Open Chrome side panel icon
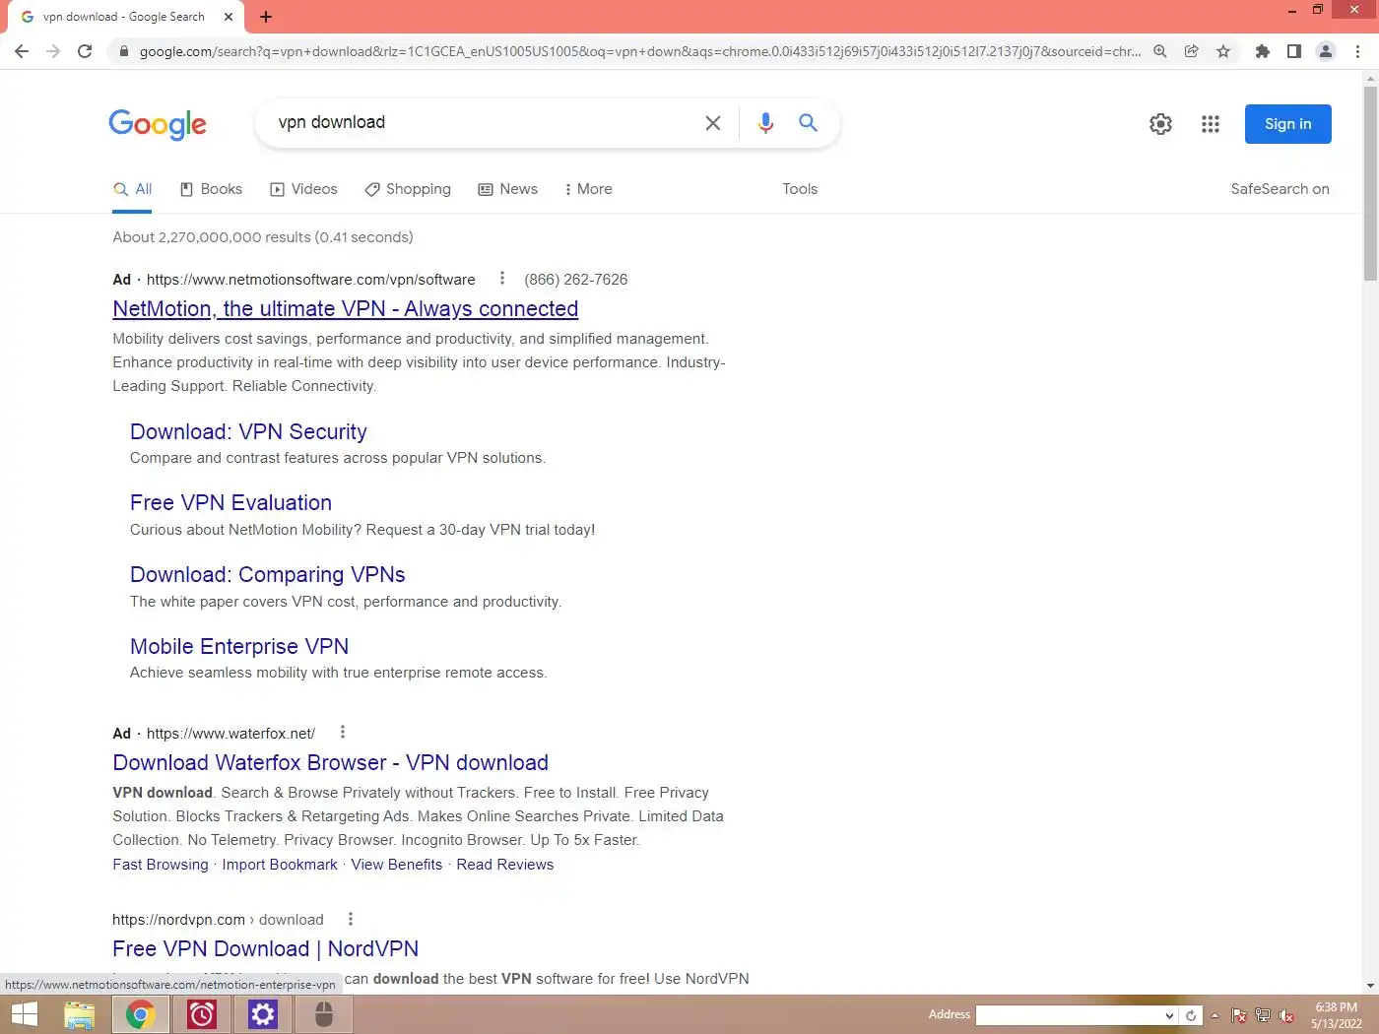The height and width of the screenshot is (1034, 1379). (x=1294, y=51)
